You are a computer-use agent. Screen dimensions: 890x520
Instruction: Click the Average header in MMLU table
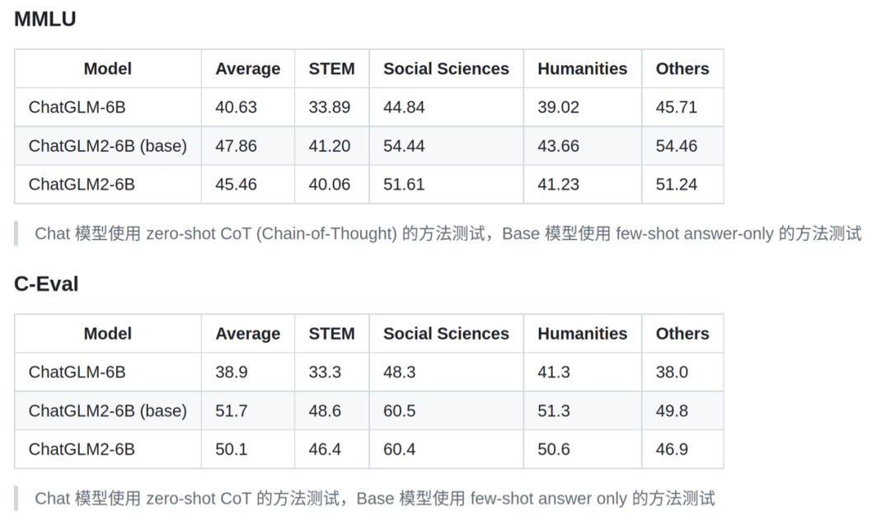click(x=248, y=68)
